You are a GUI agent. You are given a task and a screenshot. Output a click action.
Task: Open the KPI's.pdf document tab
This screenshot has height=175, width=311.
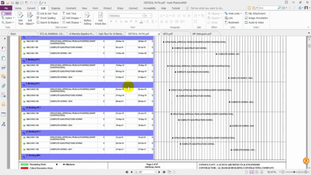click(168, 34)
